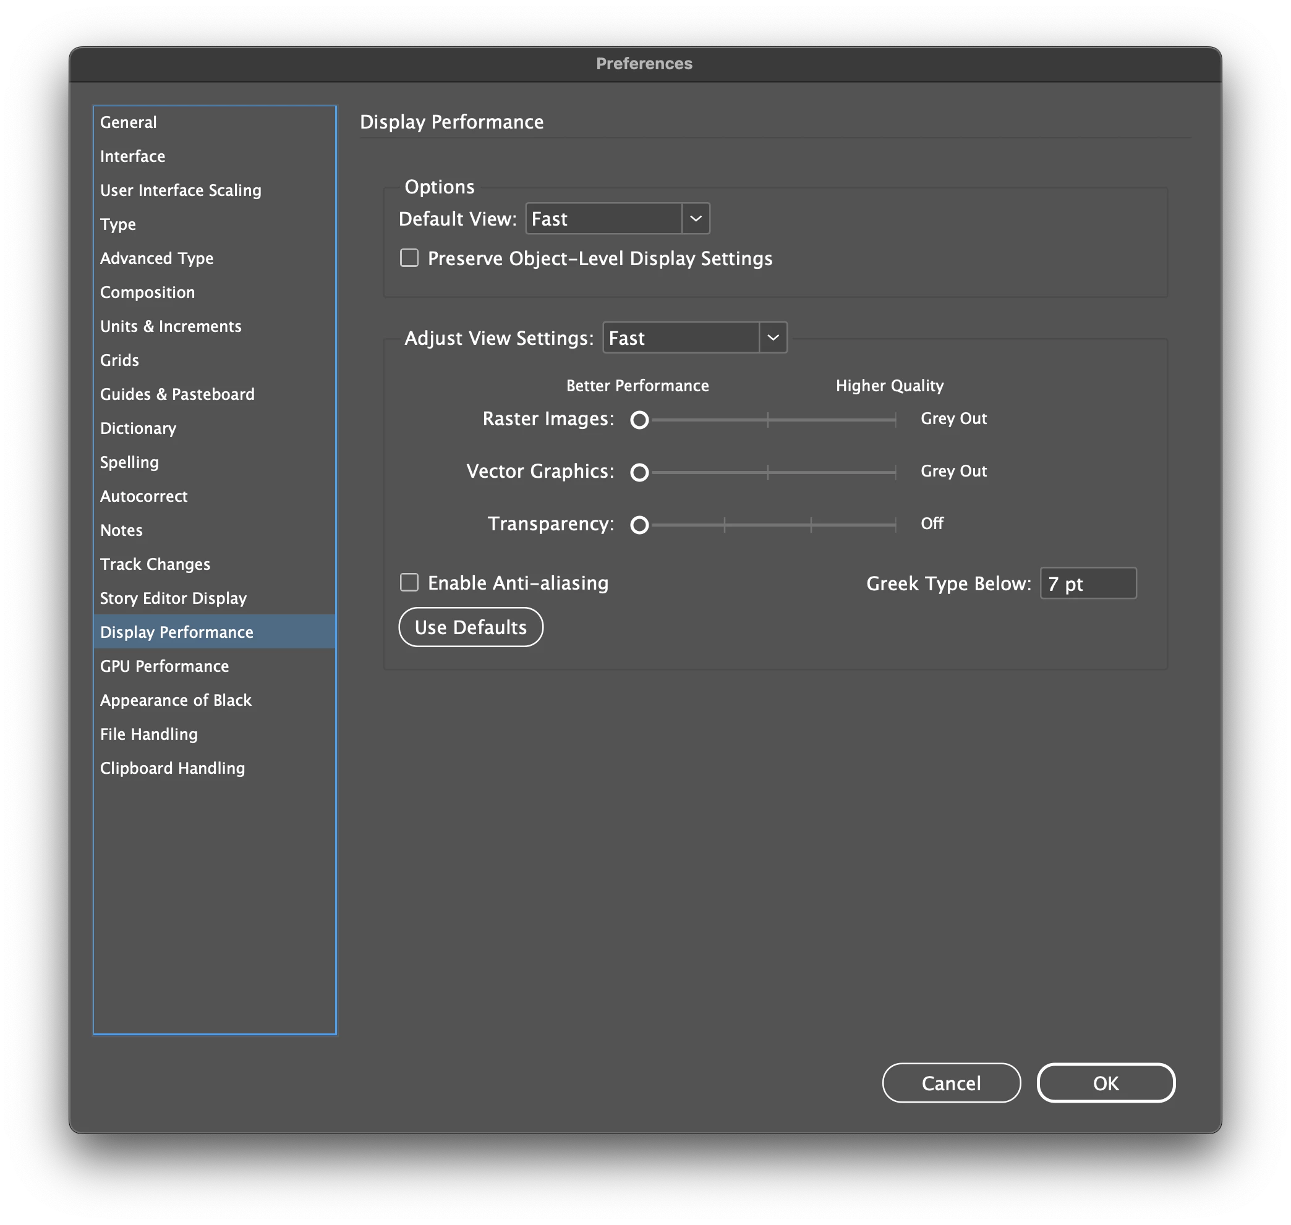1291x1225 pixels.
Task: Click the Raster Images slider handle
Action: pyautogui.click(x=639, y=420)
